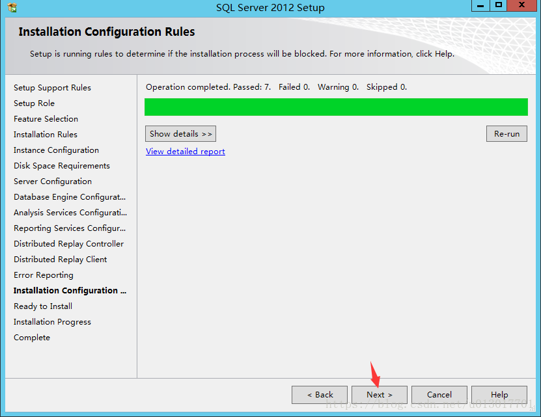
Task: Select Feature Selection step
Action: coord(46,118)
